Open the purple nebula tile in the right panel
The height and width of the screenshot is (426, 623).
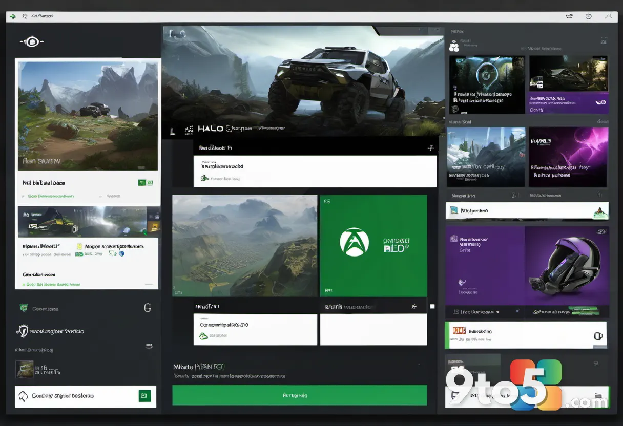click(569, 157)
